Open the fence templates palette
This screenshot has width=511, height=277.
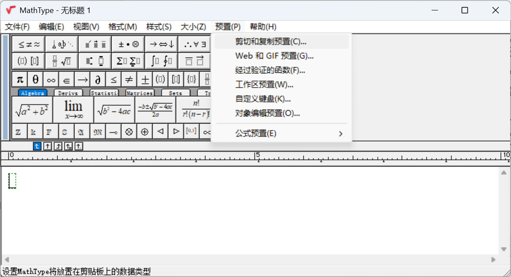(29, 61)
